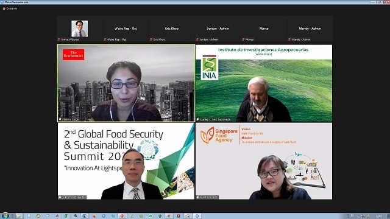Screen dimensions: 390x219
Task: Click the muted microphone icon beside Anton Wibowo
Action: click(x=59, y=40)
